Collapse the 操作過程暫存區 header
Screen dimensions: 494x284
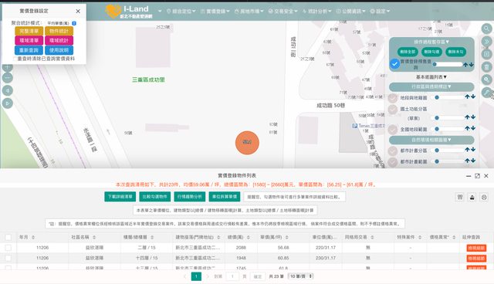pos(431,42)
